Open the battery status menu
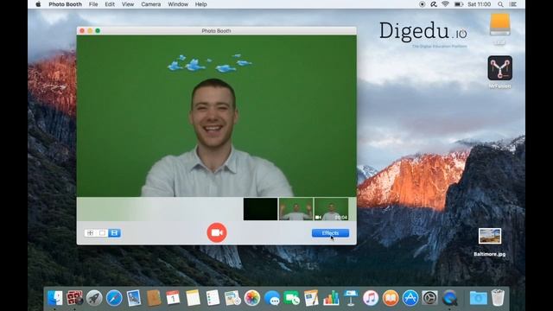The image size is (553, 311). tap(459, 4)
